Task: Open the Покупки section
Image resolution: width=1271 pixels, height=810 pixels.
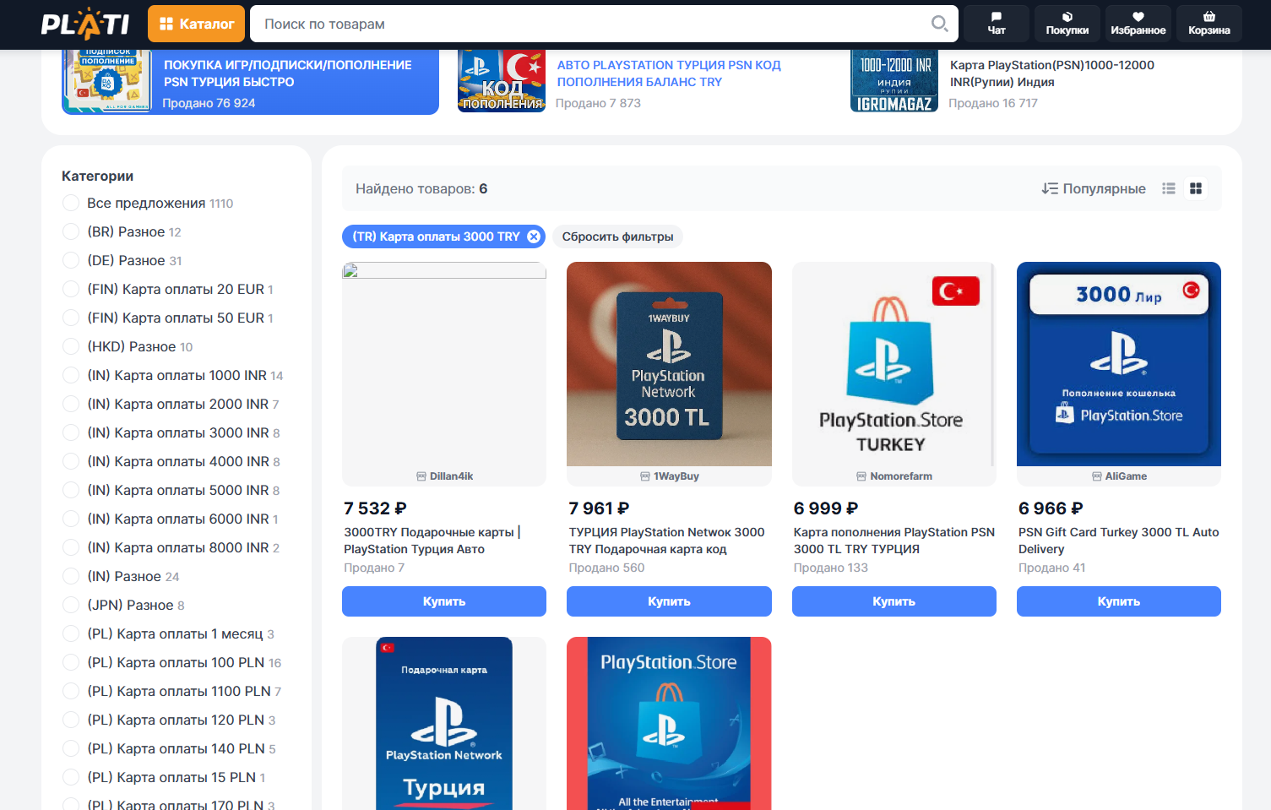Action: (x=1067, y=24)
